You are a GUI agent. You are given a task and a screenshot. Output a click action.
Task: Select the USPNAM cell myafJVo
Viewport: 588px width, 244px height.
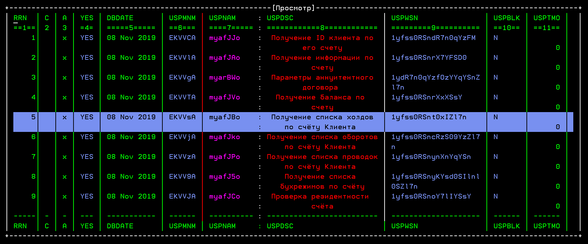[225, 97]
